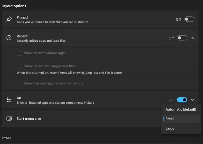Viewport: 203px width, 144px height.
Task: Choose Automatic (default) menu size
Action: 181,110
